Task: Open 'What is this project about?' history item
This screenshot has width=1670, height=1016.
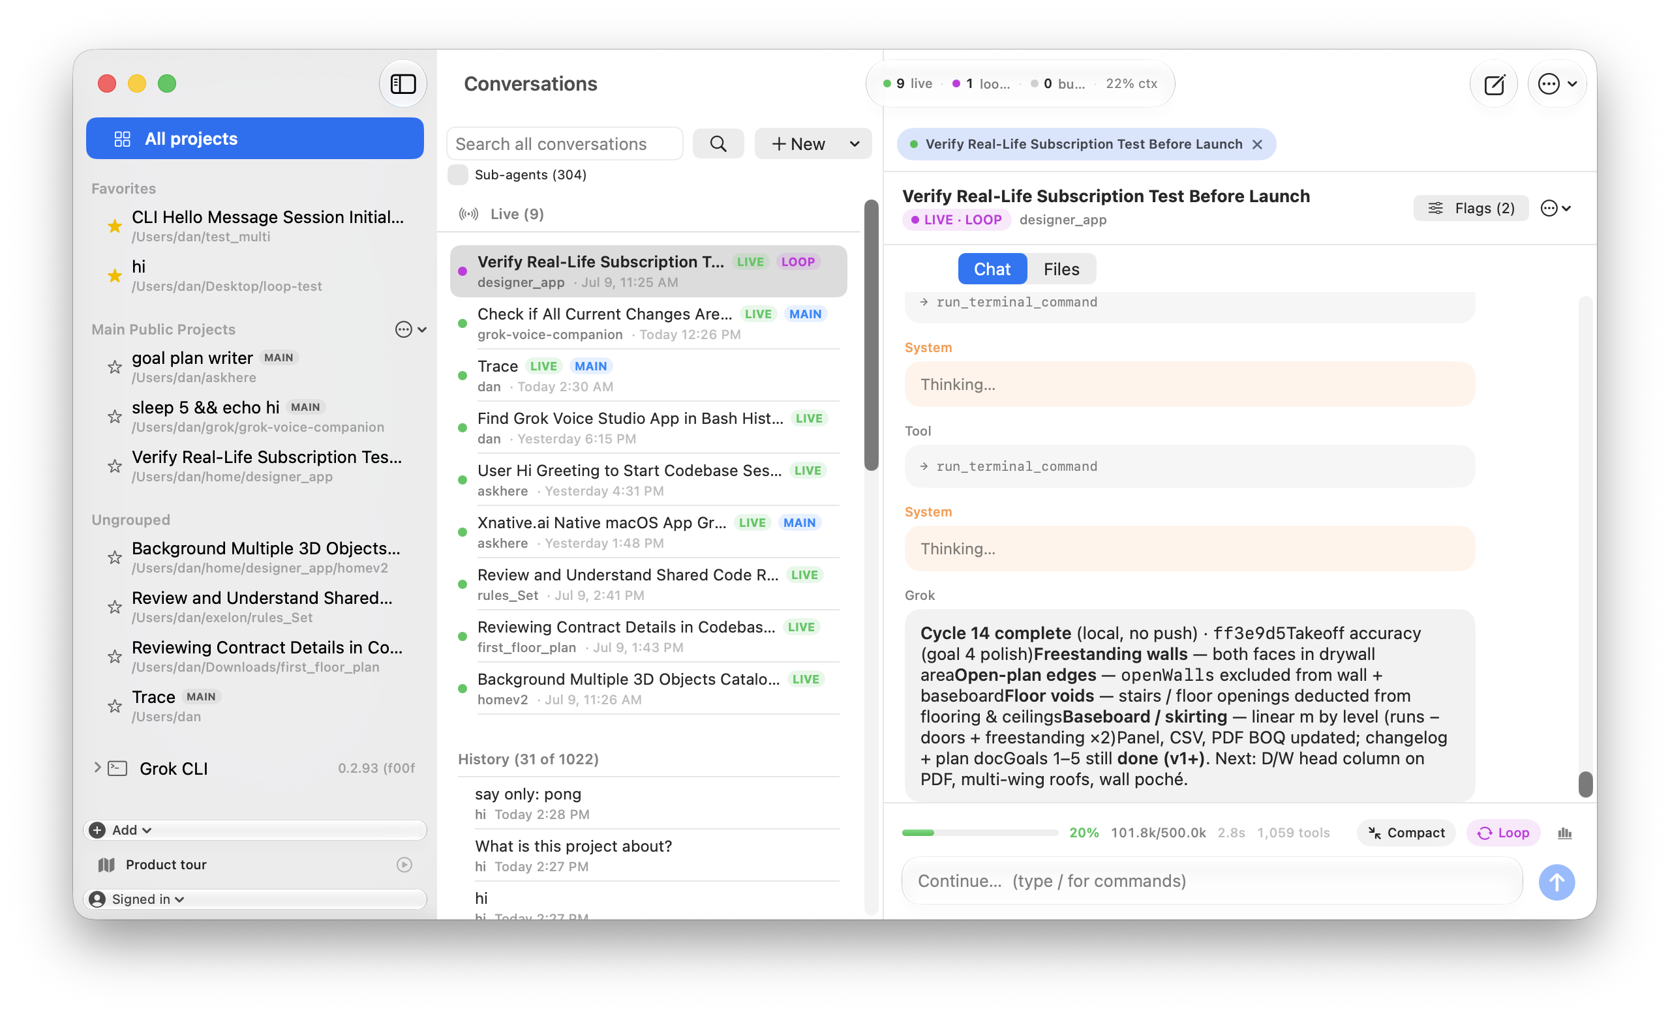Action: pyautogui.click(x=648, y=856)
